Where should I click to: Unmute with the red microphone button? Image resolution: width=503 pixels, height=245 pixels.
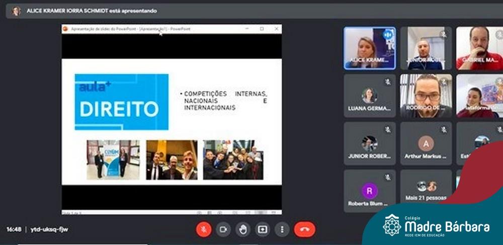(204, 229)
